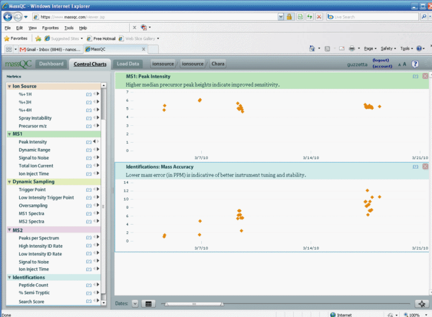Click the Favorites star icon
This screenshot has height=317, width=432.
pos(7,39)
